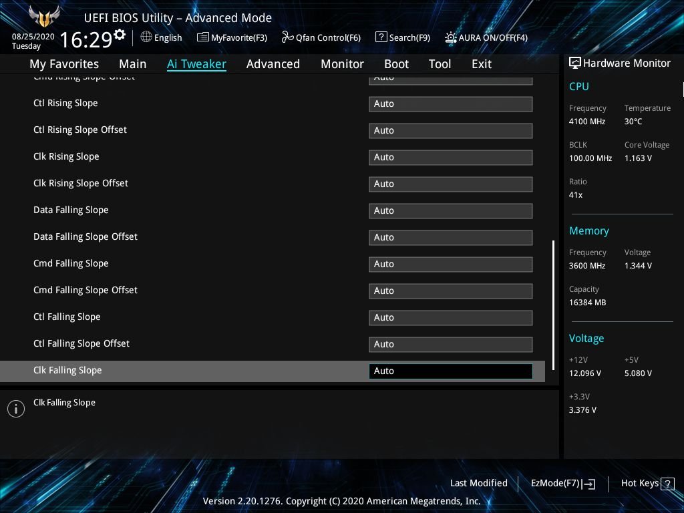
Task: Open the Clk Rising Slope Offset value field
Action: click(x=451, y=184)
